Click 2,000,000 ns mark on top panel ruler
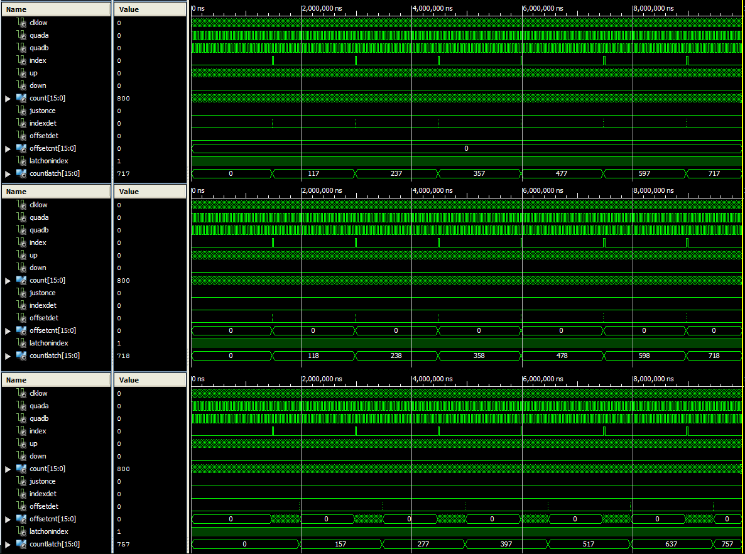The height and width of the screenshot is (554, 745). (x=322, y=8)
